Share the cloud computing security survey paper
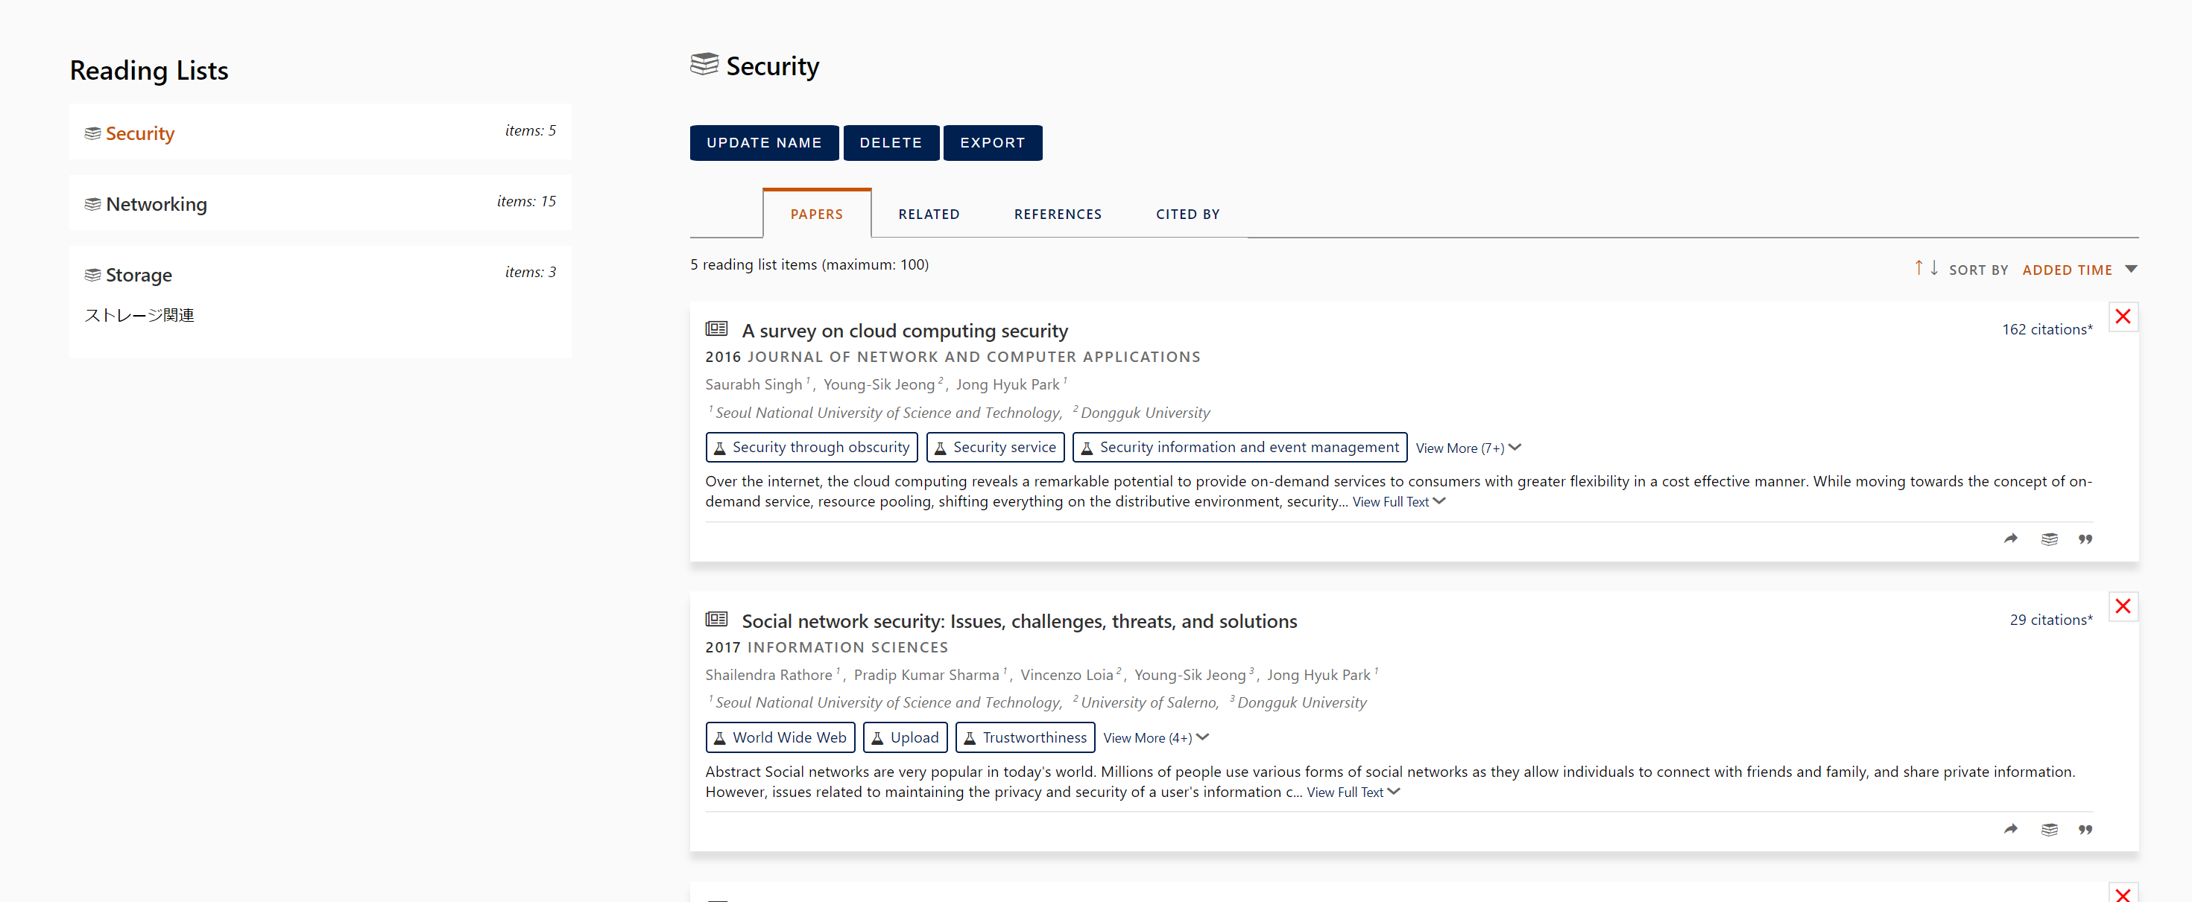The width and height of the screenshot is (2192, 902). coord(2010,539)
